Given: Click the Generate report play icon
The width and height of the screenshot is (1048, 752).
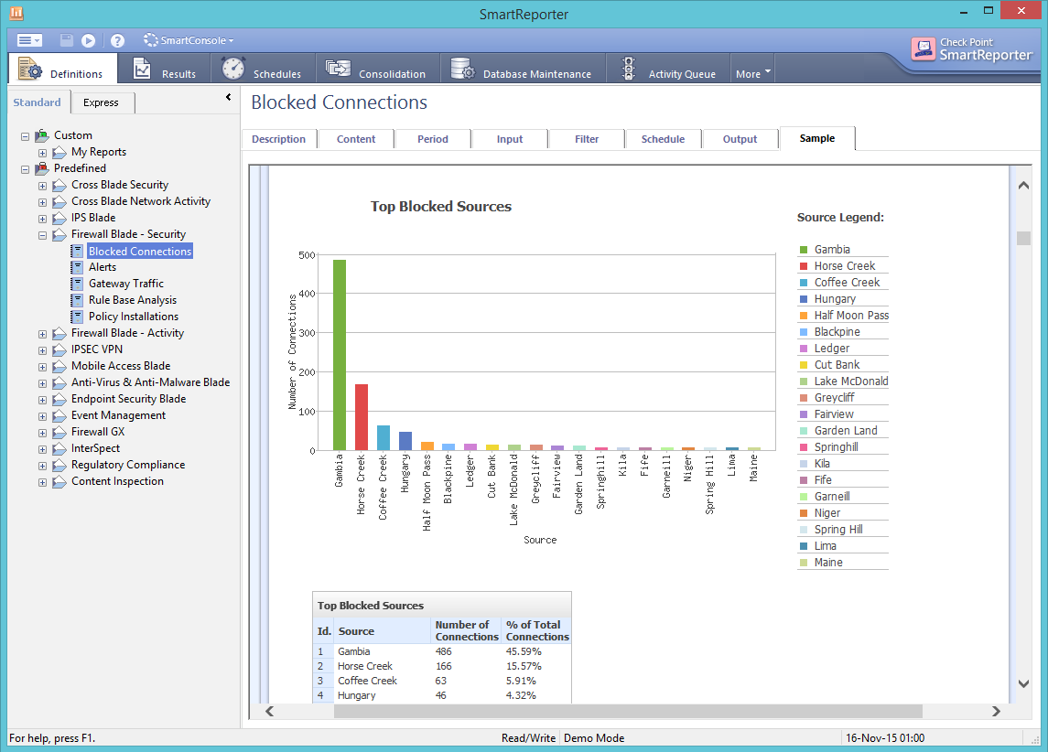Looking at the screenshot, I should tap(88, 41).
